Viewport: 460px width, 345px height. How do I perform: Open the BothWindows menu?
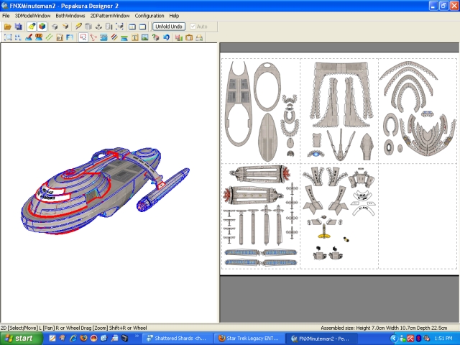click(x=70, y=16)
